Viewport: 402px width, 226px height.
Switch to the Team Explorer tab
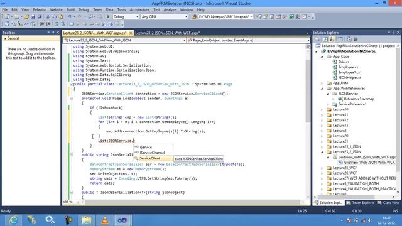360,203
